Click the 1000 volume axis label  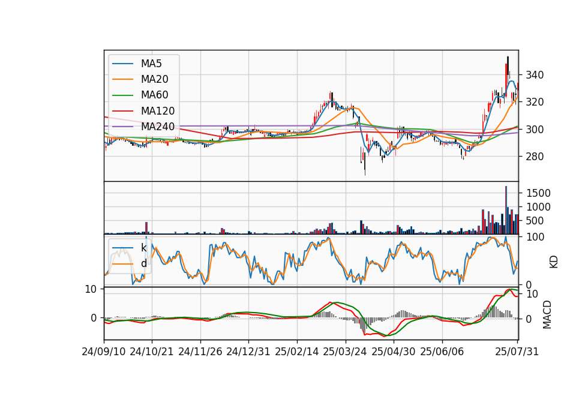[538, 207]
